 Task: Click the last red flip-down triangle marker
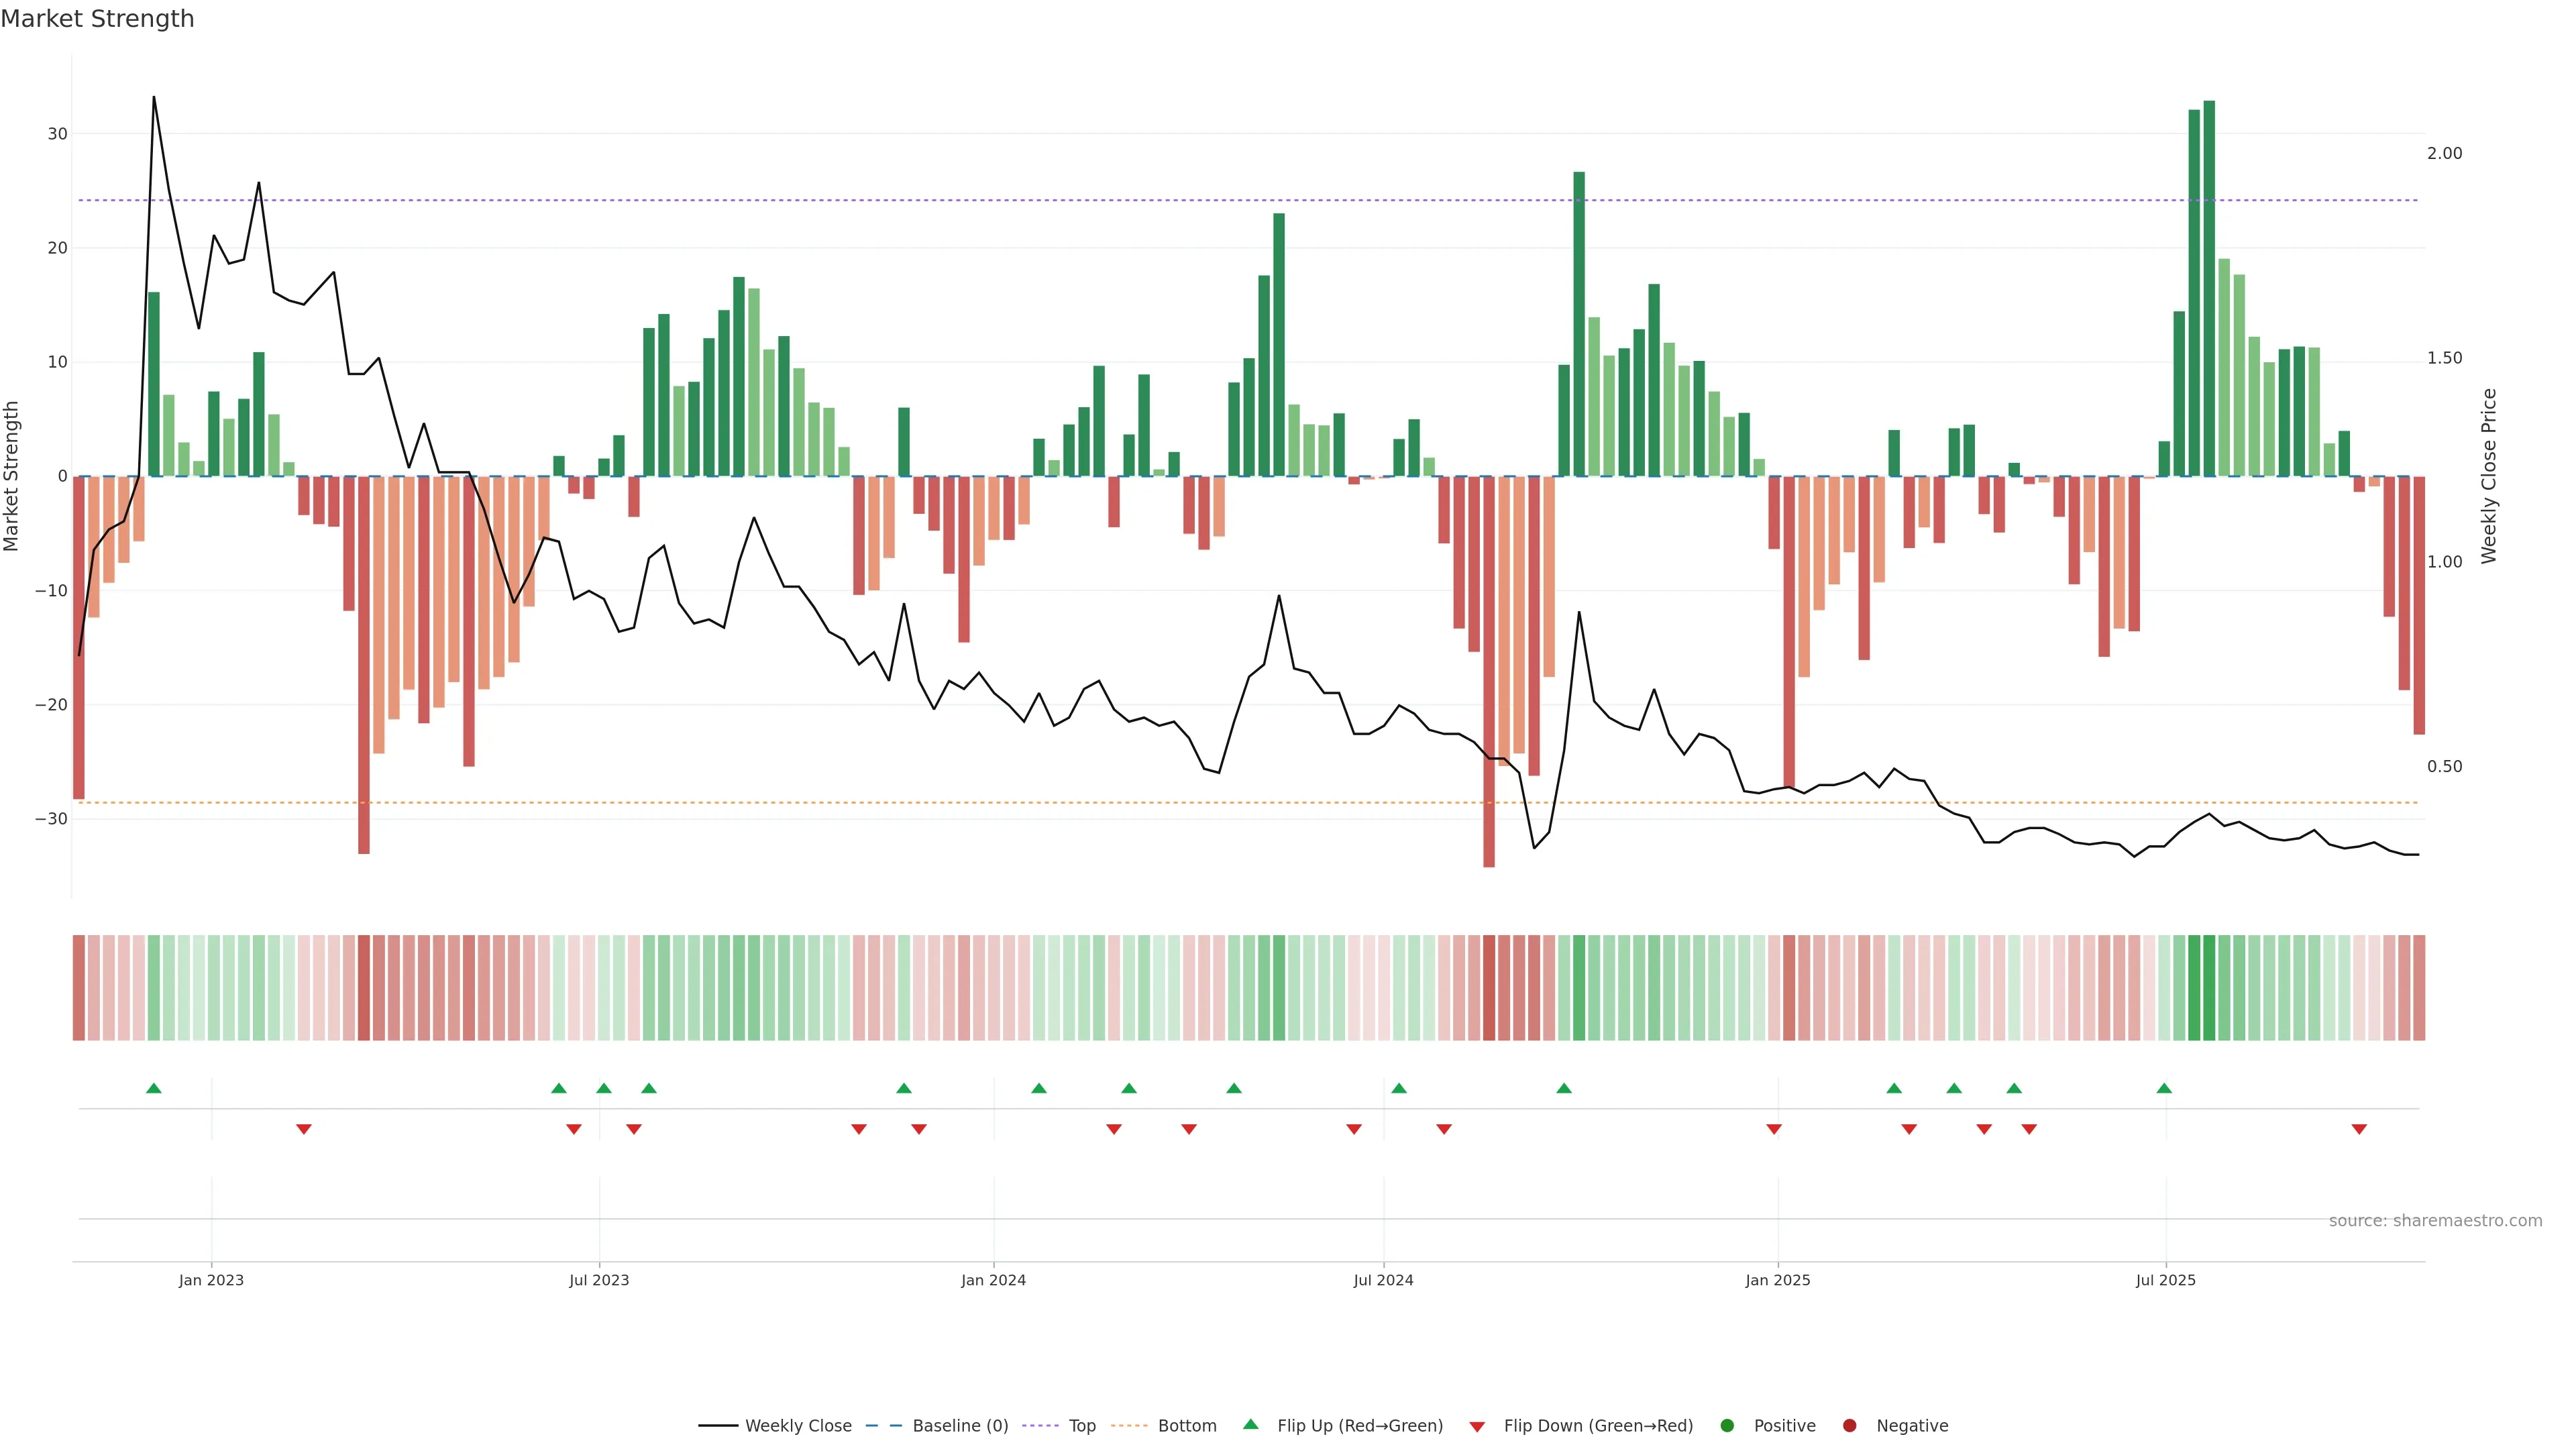tap(2359, 1129)
